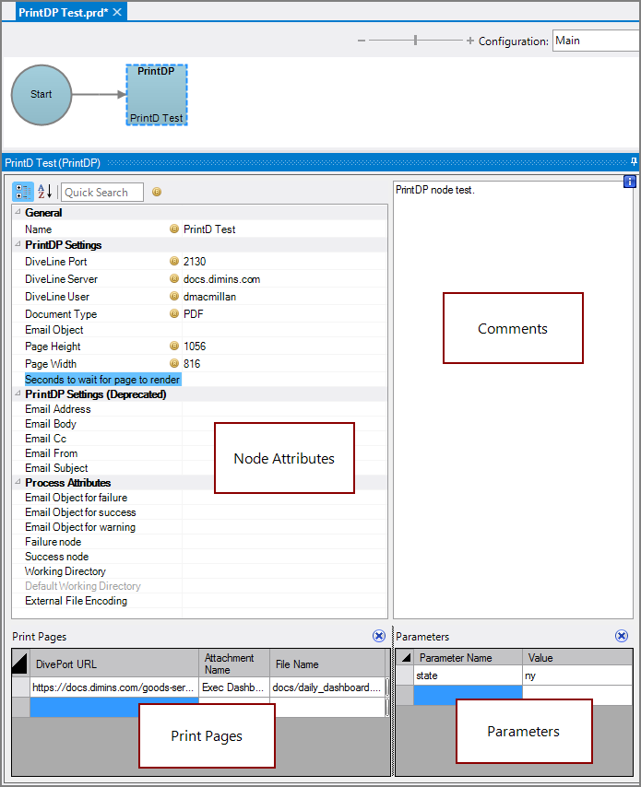The width and height of the screenshot is (641, 787).
Task: Select the ny parameter value cell
Action: point(577,675)
